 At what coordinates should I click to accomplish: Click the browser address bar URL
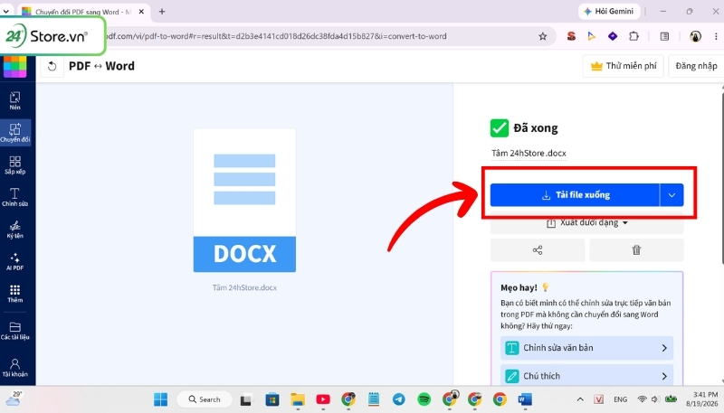[275, 36]
